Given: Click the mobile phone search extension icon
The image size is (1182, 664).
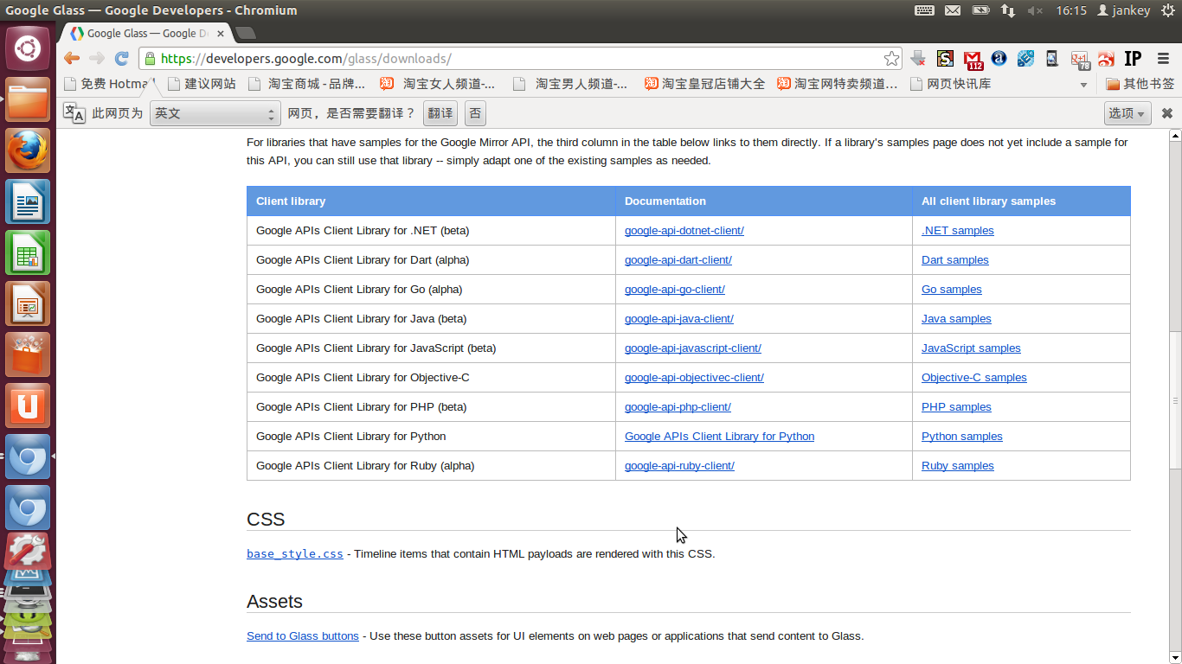Looking at the screenshot, I should 1052,59.
